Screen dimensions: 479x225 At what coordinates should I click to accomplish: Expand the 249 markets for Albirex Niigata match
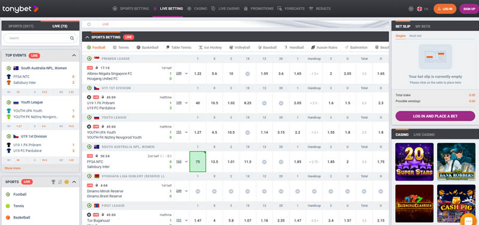182,74
